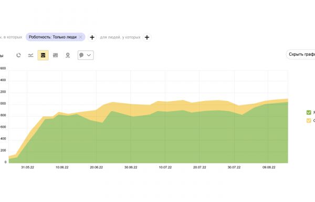Switch to pie chart view

(18, 55)
